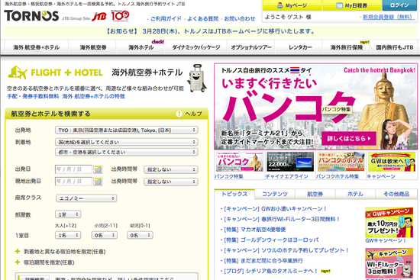Open the 大人 1名 dropdown
420x280 pixels.
coord(68,235)
